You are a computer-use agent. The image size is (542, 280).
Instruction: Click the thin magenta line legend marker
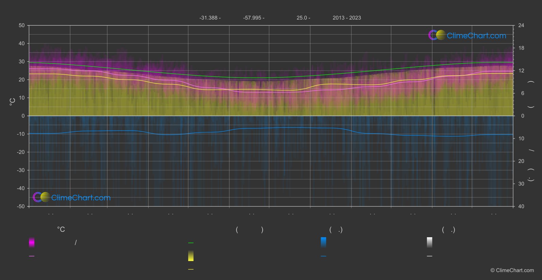click(x=32, y=256)
